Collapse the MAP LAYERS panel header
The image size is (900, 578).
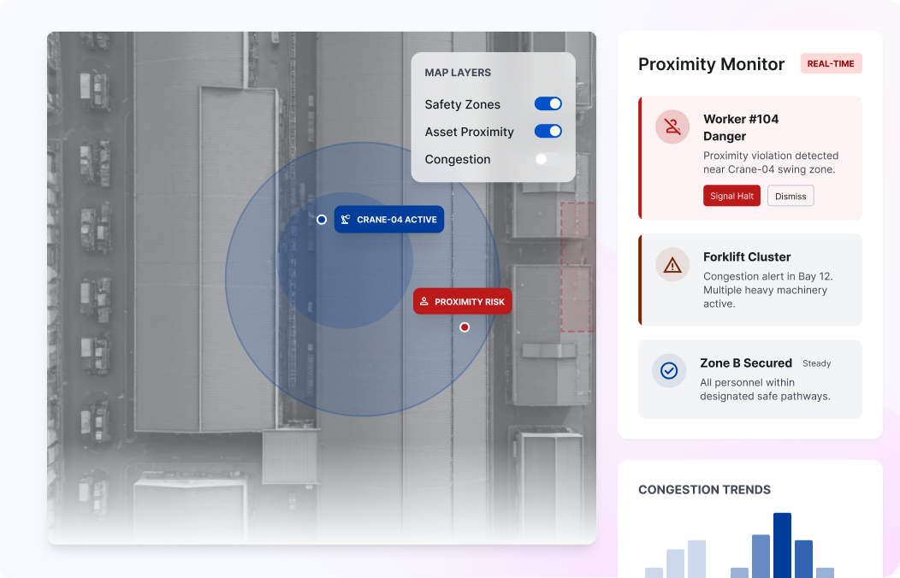458,73
